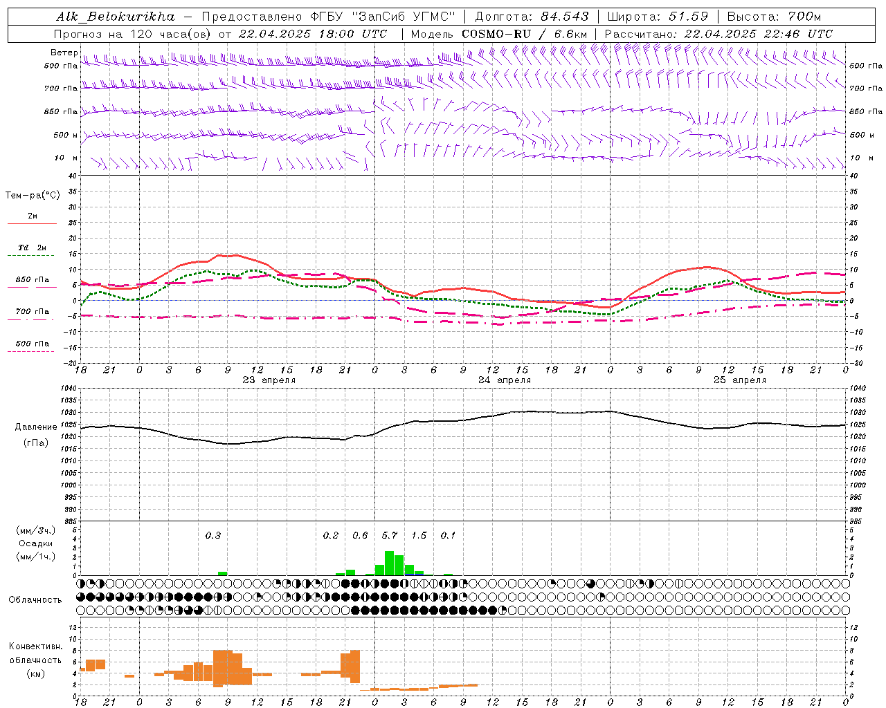
Task: Click the Alk_Belokurikha station title
Action: click(116, 17)
